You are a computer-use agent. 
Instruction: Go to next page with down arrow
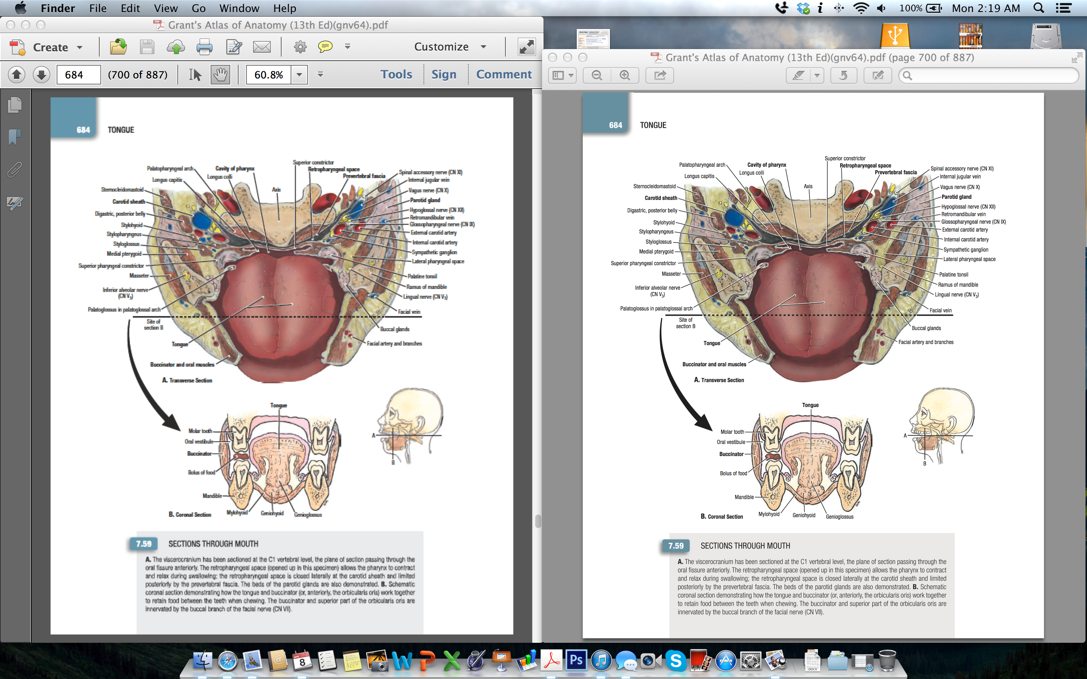(x=41, y=75)
